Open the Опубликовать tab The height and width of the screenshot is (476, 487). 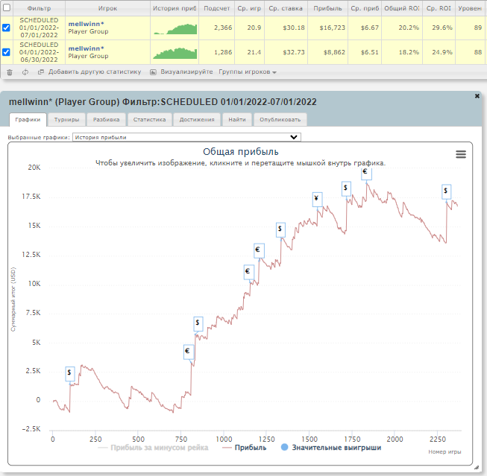(280, 120)
